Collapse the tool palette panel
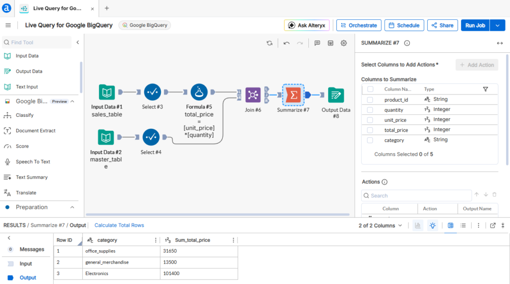 click(x=78, y=42)
